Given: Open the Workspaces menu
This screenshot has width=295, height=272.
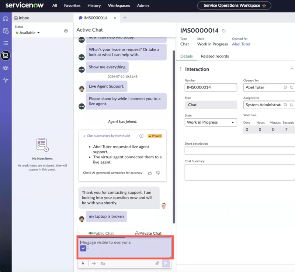Looking at the screenshot, I should pyautogui.click(x=119, y=6).
